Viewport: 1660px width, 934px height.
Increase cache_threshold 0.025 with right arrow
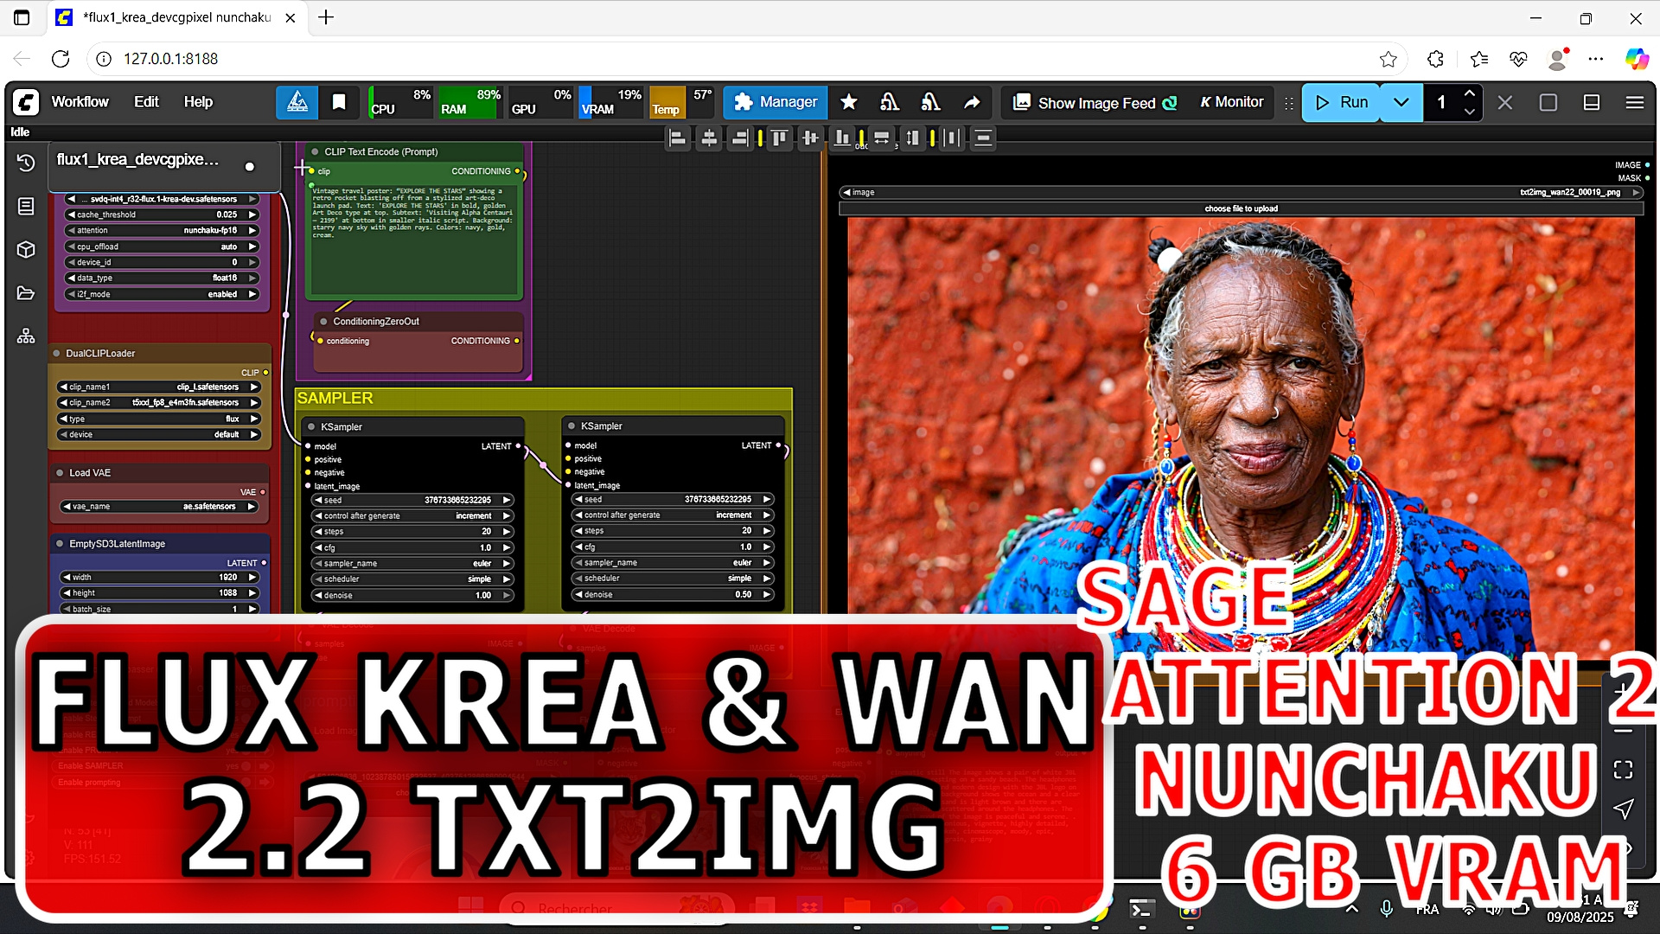pyautogui.click(x=252, y=214)
